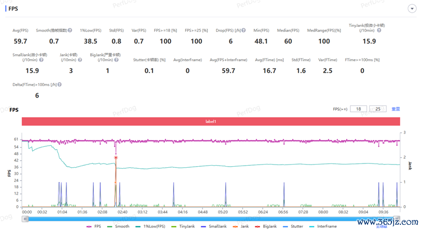Image resolution: width=422 pixels, height=230 pixels.
Task: Select the red label1 bar above the chart
Action: click(210, 121)
